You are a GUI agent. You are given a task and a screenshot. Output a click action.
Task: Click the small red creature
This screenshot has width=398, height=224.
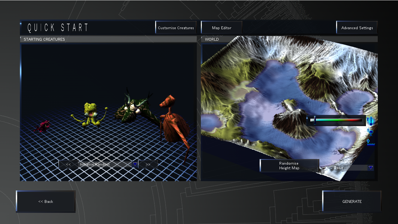[42, 126]
